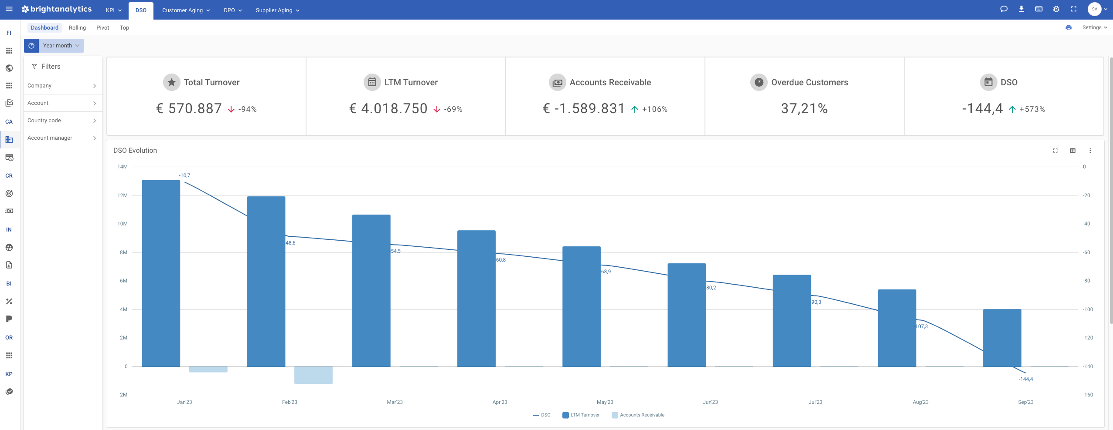1113x430 pixels.
Task: Expand the Account manager filter
Action: point(62,138)
